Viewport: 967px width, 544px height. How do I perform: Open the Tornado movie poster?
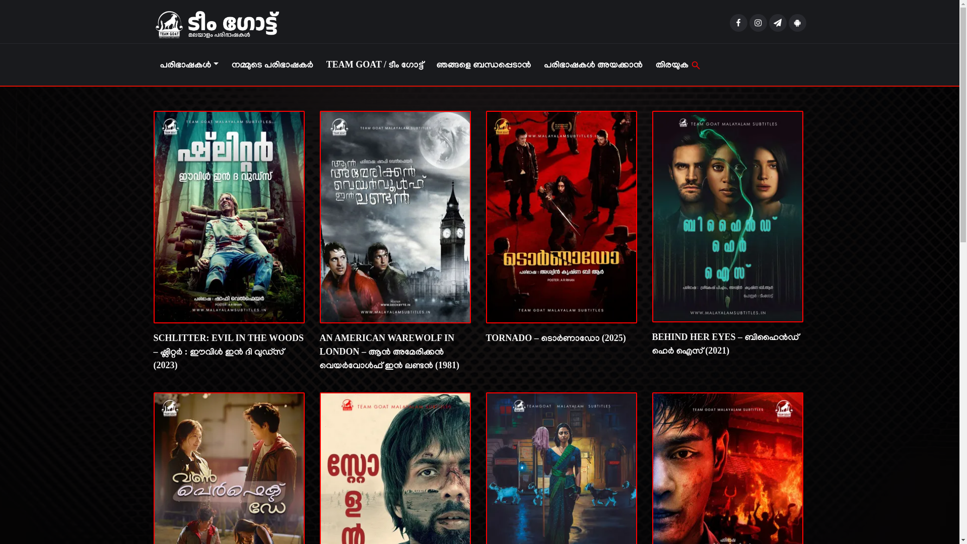[562, 217]
